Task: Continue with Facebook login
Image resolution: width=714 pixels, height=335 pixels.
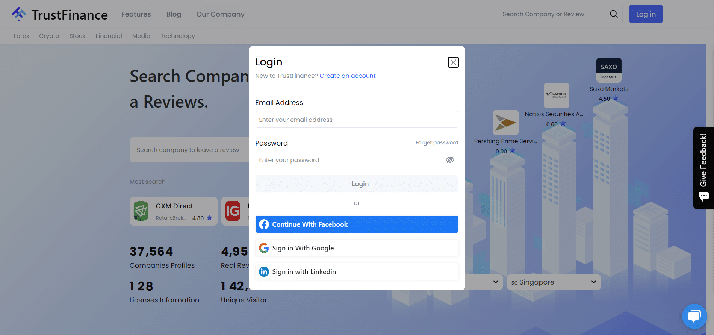Action: click(x=357, y=224)
